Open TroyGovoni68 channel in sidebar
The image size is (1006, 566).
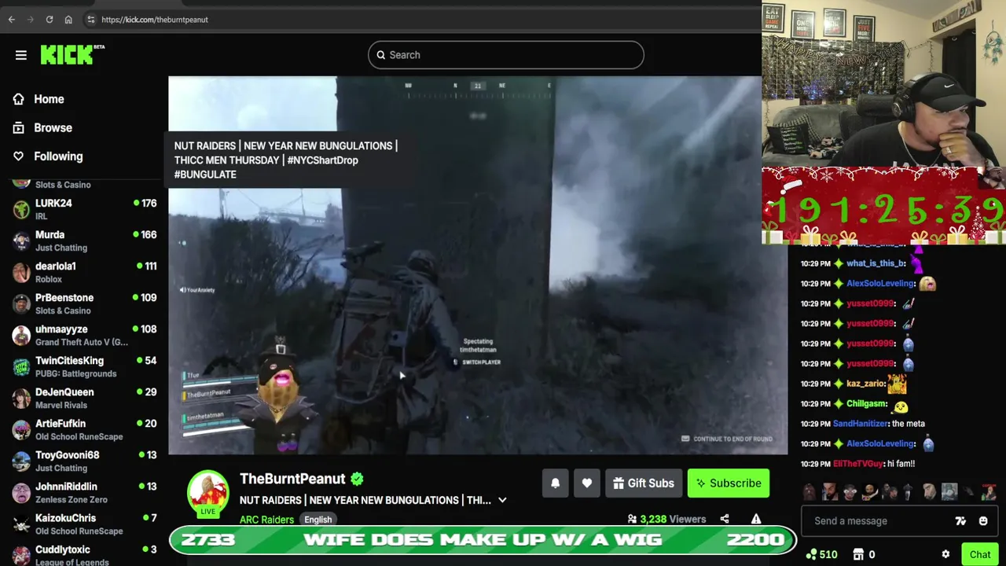(x=84, y=461)
